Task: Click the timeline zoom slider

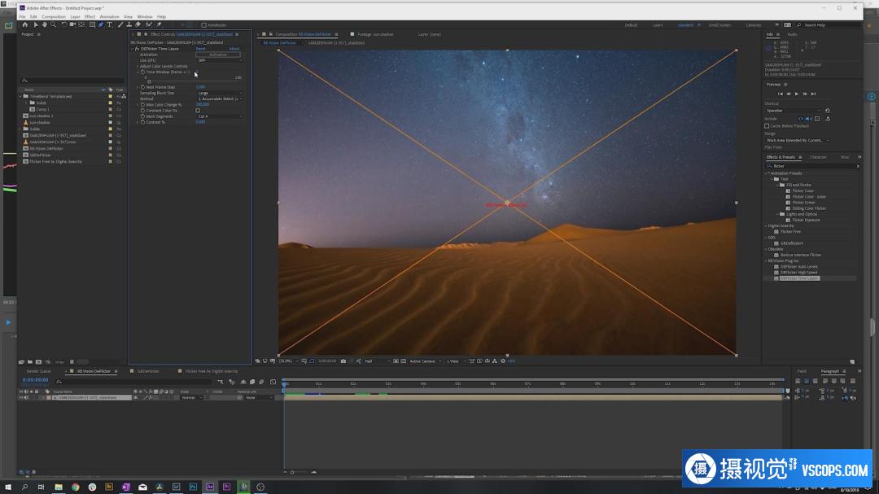Action: click(x=292, y=472)
